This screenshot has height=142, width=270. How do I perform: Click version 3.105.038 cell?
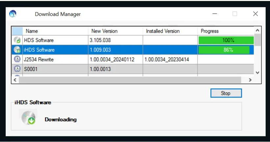click(115, 40)
